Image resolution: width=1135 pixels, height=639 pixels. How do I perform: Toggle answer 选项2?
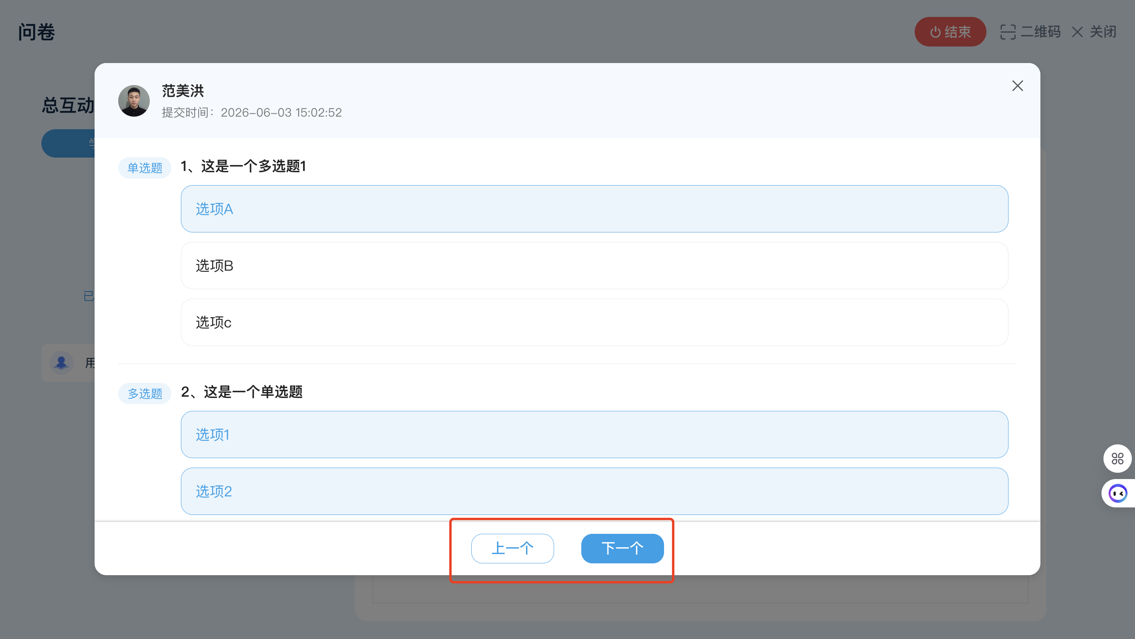tap(594, 492)
